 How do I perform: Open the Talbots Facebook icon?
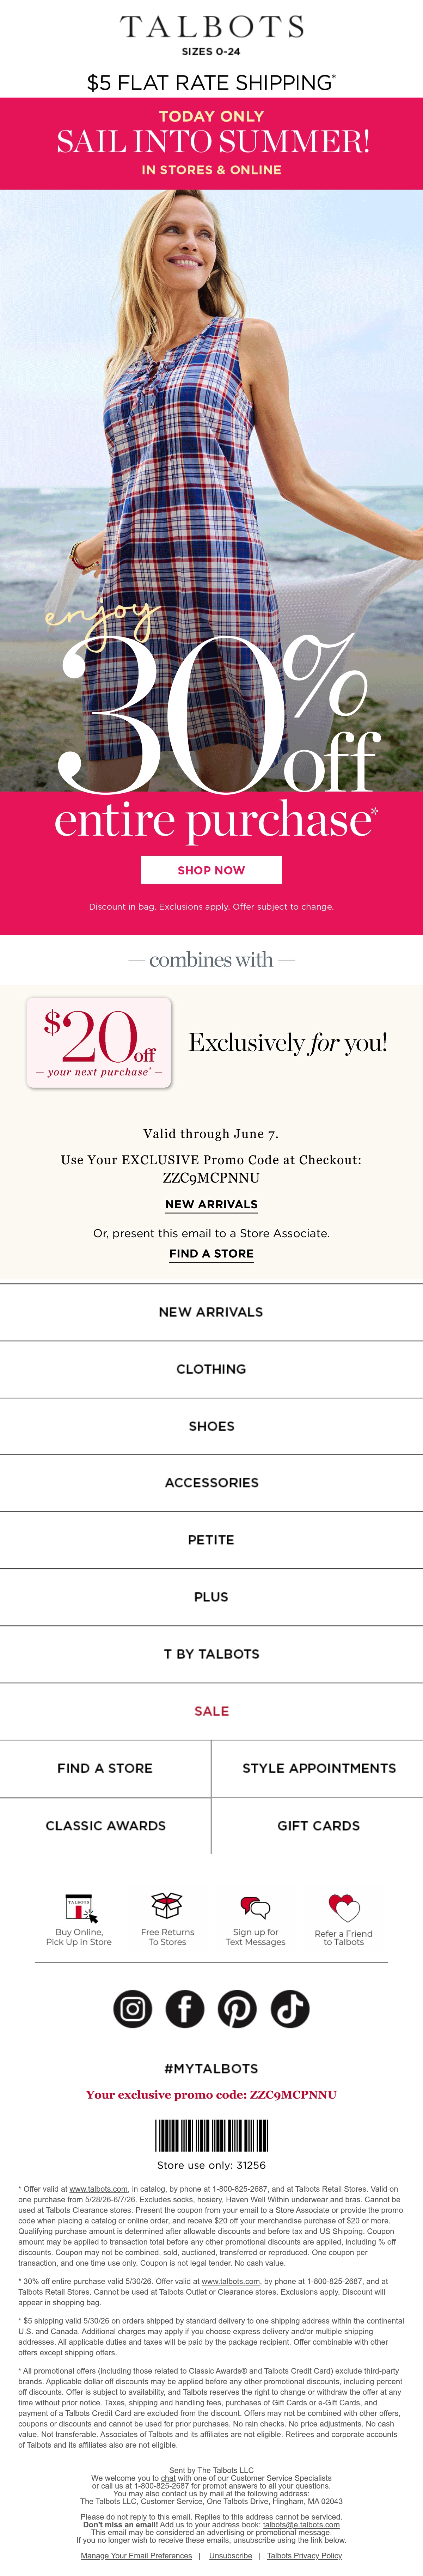(185, 2009)
